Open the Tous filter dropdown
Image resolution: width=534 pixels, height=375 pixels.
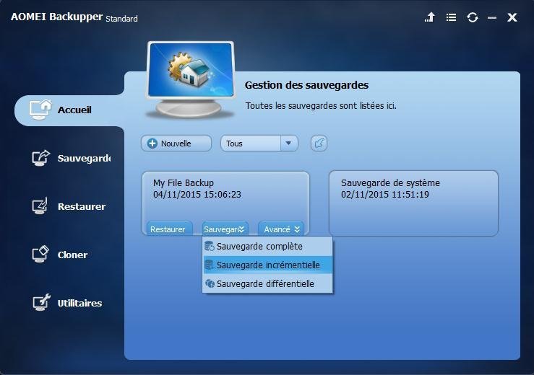[259, 144]
